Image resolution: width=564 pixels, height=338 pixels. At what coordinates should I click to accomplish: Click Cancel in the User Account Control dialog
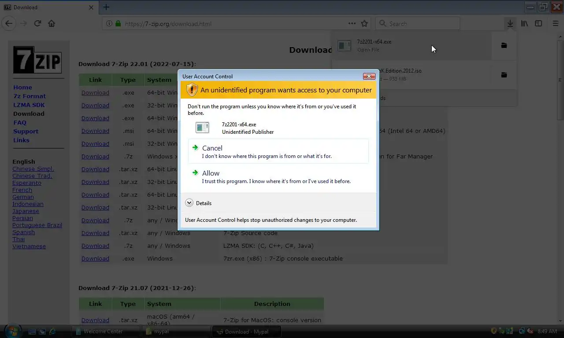278,151
